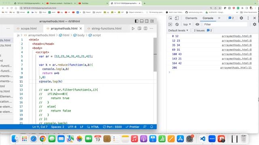Clear the console output
259x145 pixels.
177,24
